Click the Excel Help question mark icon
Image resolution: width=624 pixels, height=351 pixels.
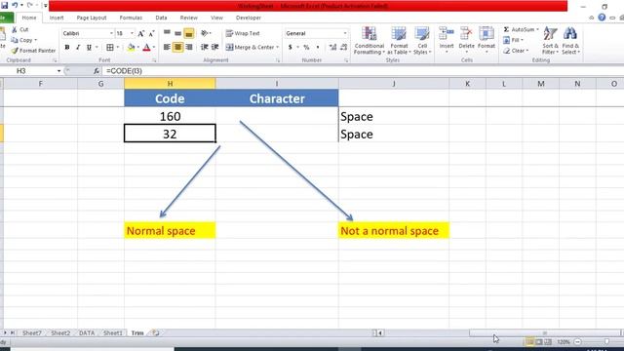pos(602,18)
